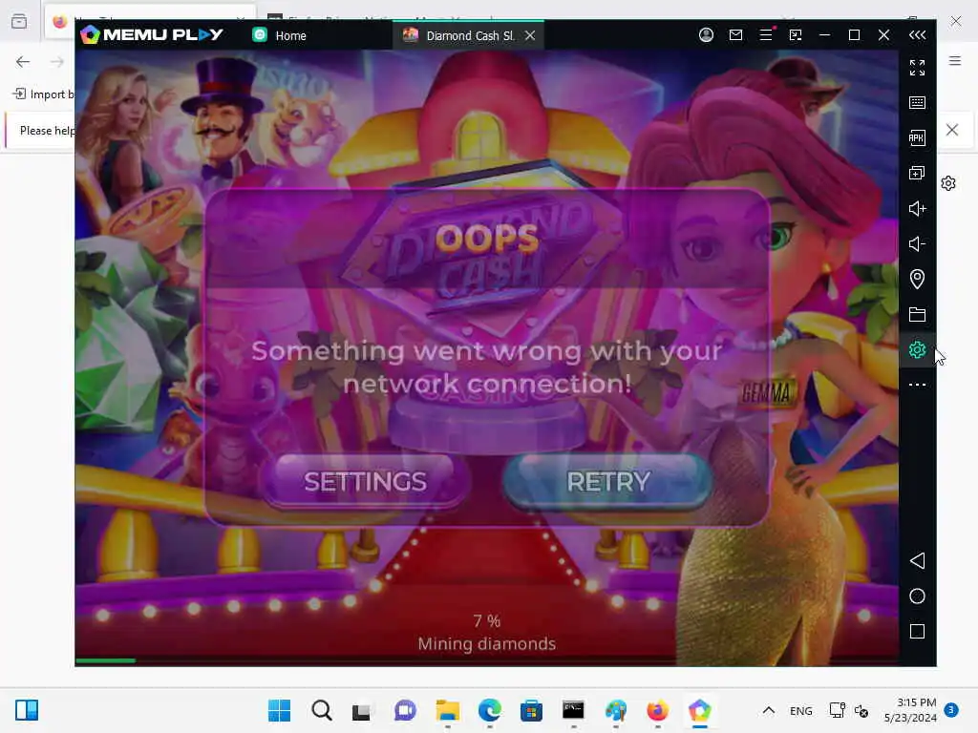Screen dimensions: 978x733
Task: Open Firefox hamburger menu at right edge
Action: (x=955, y=61)
